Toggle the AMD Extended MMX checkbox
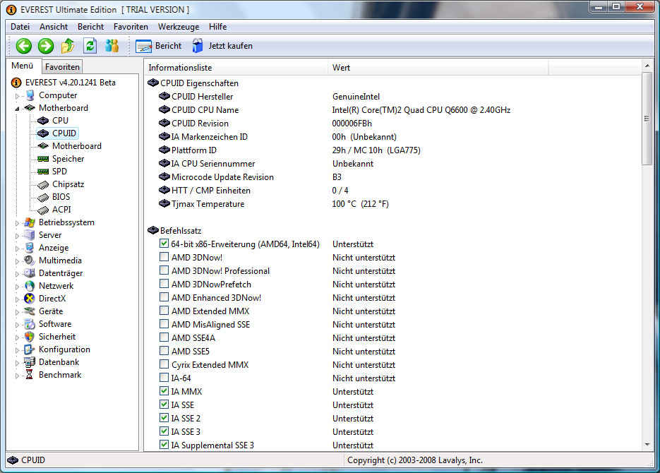The height and width of the screenshot is (473, 660). 164,311
